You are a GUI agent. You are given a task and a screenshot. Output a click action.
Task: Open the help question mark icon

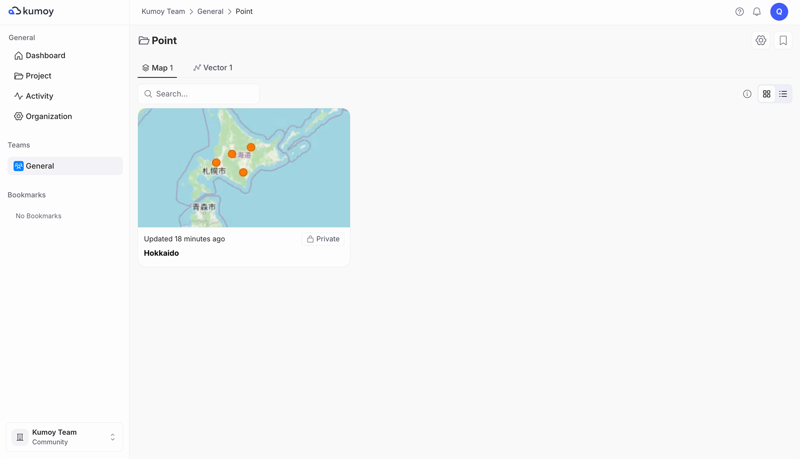[x=739, y=12]
